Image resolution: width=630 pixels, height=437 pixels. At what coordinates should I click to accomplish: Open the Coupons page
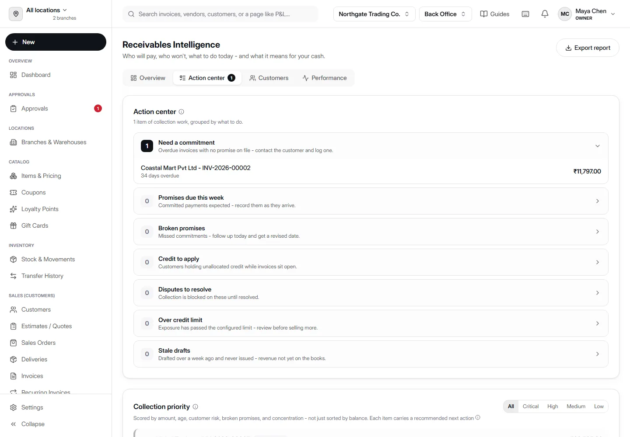point(56,193)
